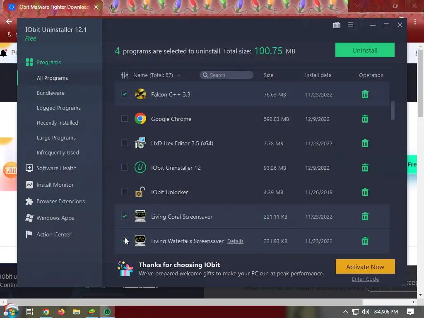The height and width of the screenshot is (318, 424).
Task: Sort list by Name column header
Action: point(153,75)
